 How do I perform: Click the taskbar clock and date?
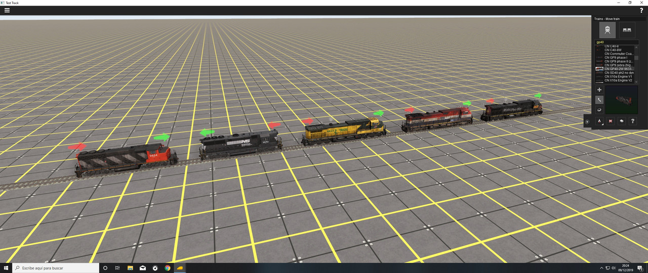[x=625, y=268]
